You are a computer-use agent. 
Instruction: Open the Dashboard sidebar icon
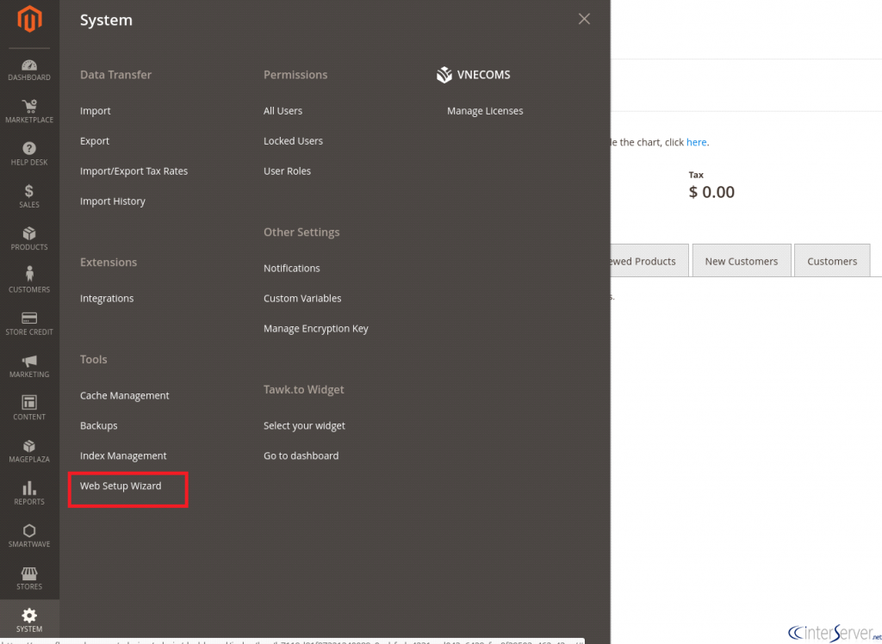(29, 70)
